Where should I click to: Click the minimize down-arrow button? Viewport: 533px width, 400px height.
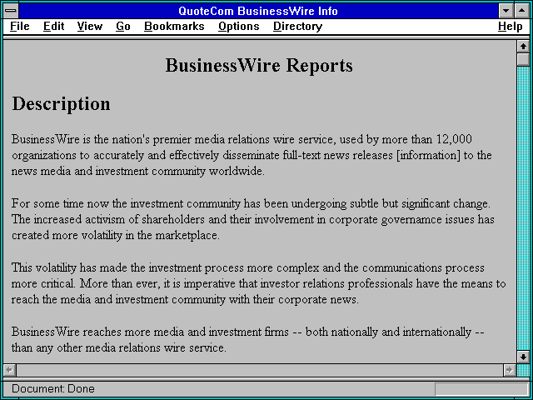tap(506, 11)
